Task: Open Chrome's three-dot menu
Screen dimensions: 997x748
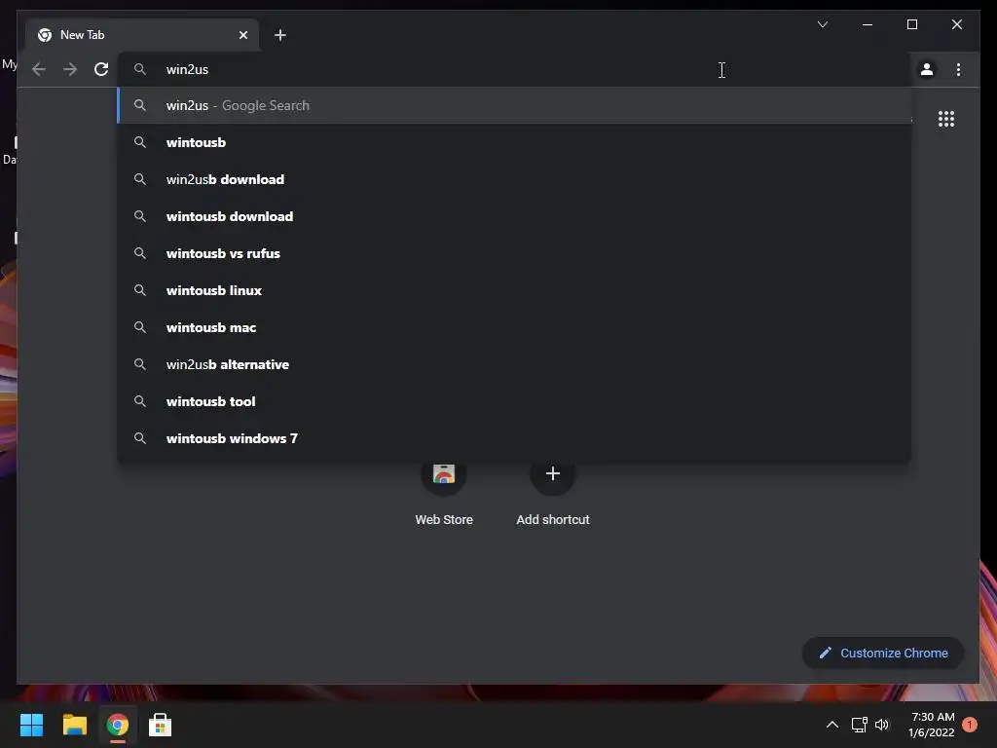Action: [x=958, y=69]
